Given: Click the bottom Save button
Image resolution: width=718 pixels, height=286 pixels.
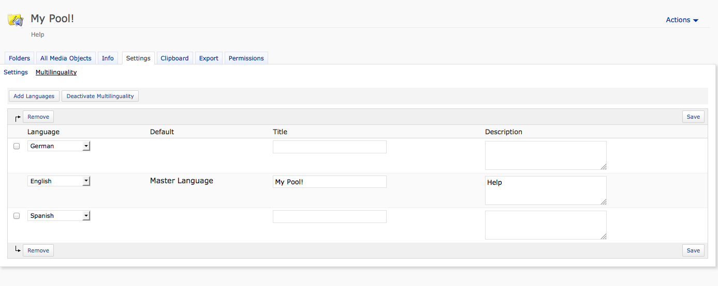Looking at the screenshot, I should click(x=693, y=250).
